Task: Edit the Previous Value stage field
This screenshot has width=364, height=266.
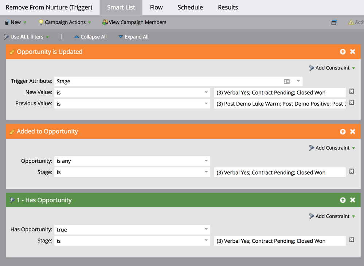Action: click(280, 104)
